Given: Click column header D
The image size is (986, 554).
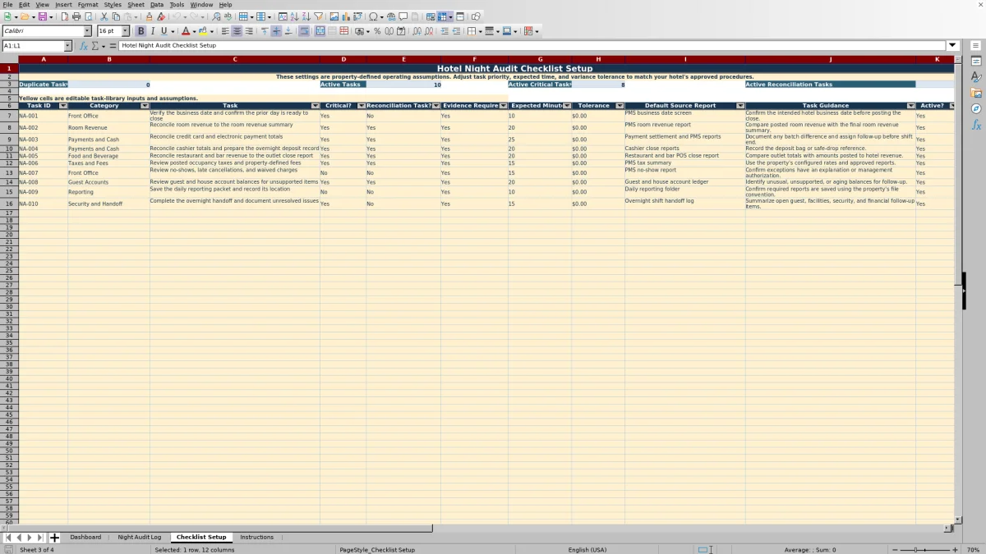Looking at the screenshot, I should click(343, 59).
